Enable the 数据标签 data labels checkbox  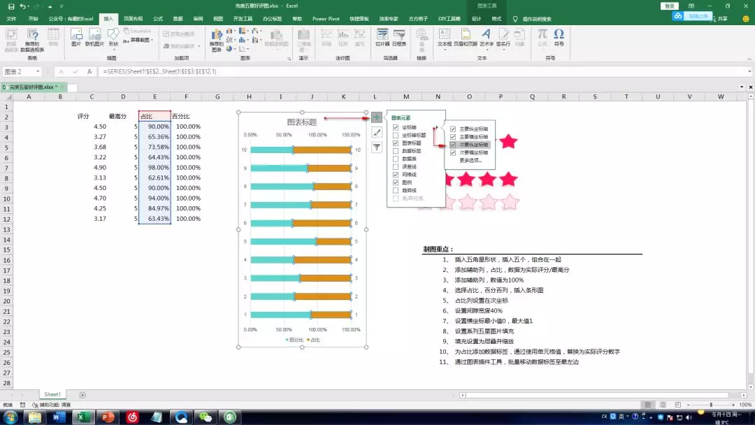(x=396, y=151)
